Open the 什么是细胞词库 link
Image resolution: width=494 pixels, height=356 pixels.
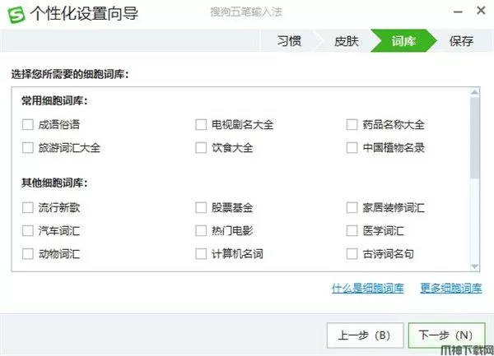pos(367,288)
